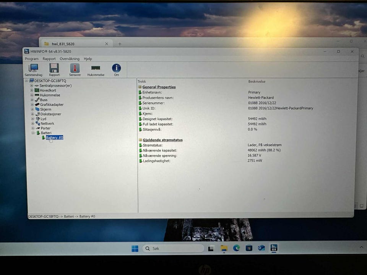Select Sentralprosessor(er) in the tree
Viewport: 367px width, 275px height.
[55, 86]
